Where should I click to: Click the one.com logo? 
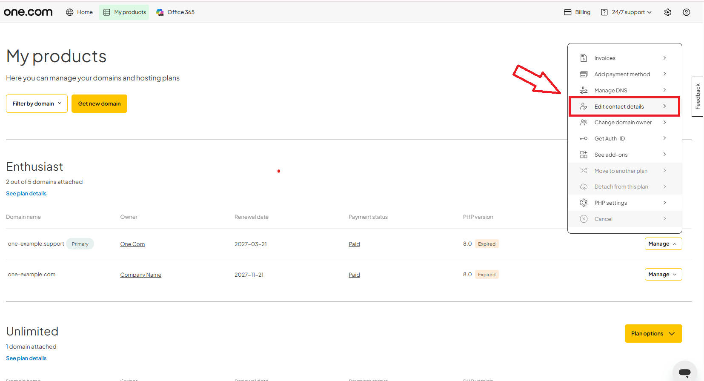point(28,12)
